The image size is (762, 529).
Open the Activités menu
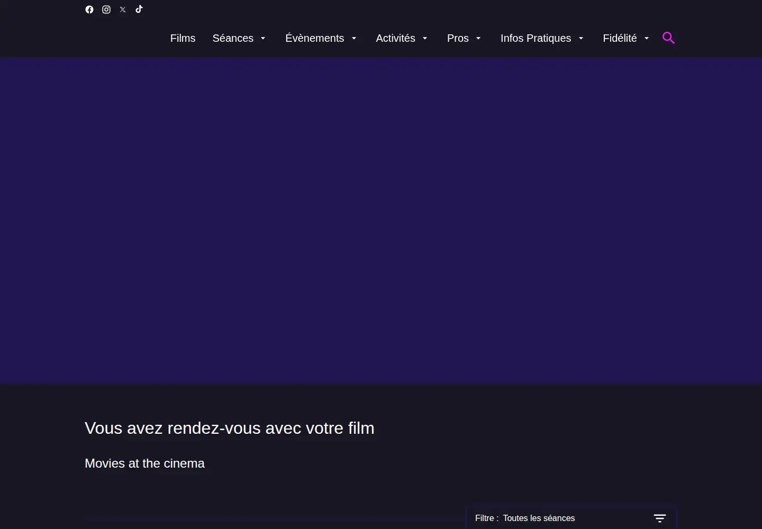[x=395, y=38]
